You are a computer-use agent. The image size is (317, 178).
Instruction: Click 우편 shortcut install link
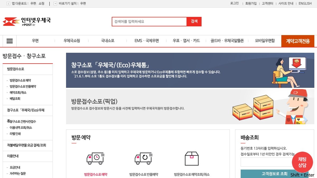point(83,3)
